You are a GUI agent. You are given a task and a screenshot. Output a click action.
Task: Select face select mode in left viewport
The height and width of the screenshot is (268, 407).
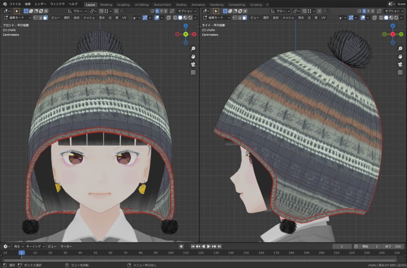[46, 17]
